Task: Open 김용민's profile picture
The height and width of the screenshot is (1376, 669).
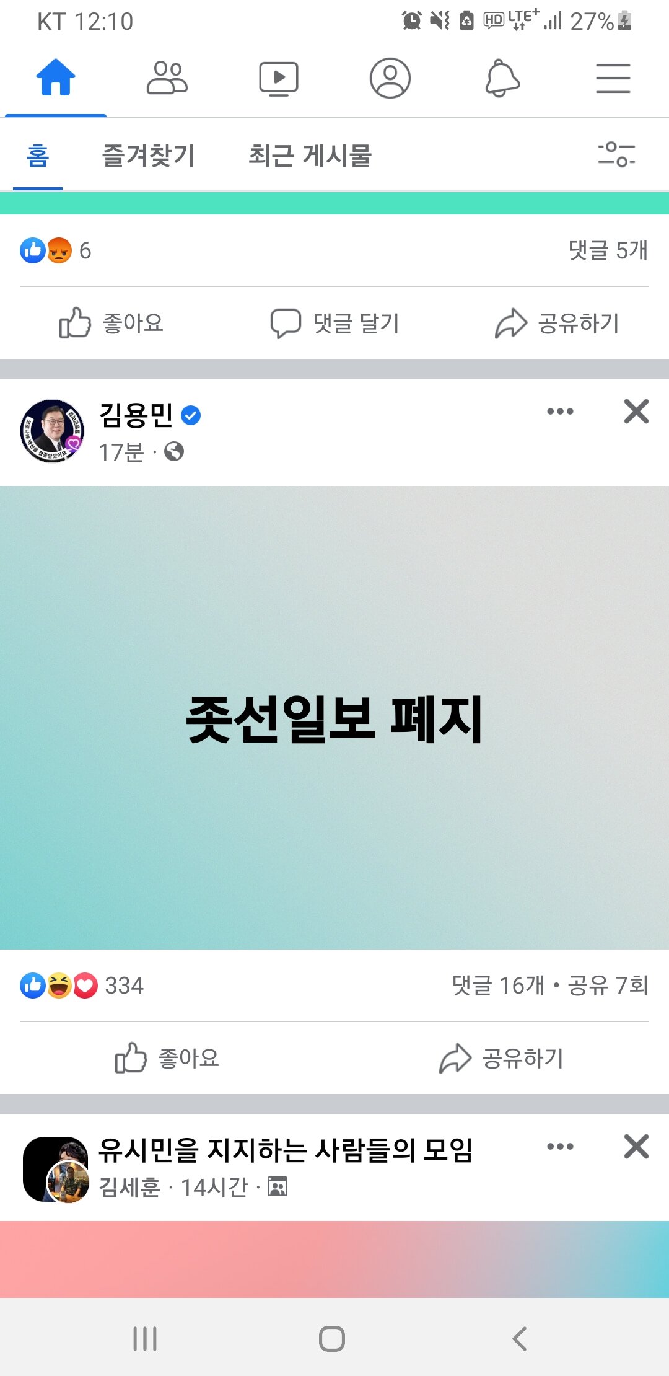Action: pyautogui.click(x=52, y=431)
